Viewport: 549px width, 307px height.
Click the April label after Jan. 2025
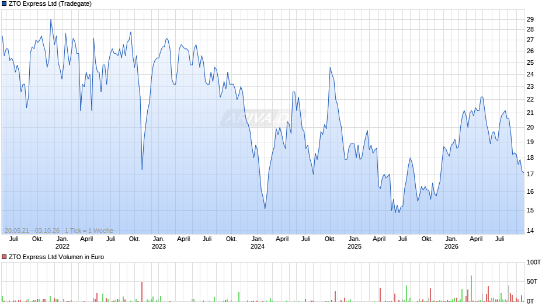[379, 239]
